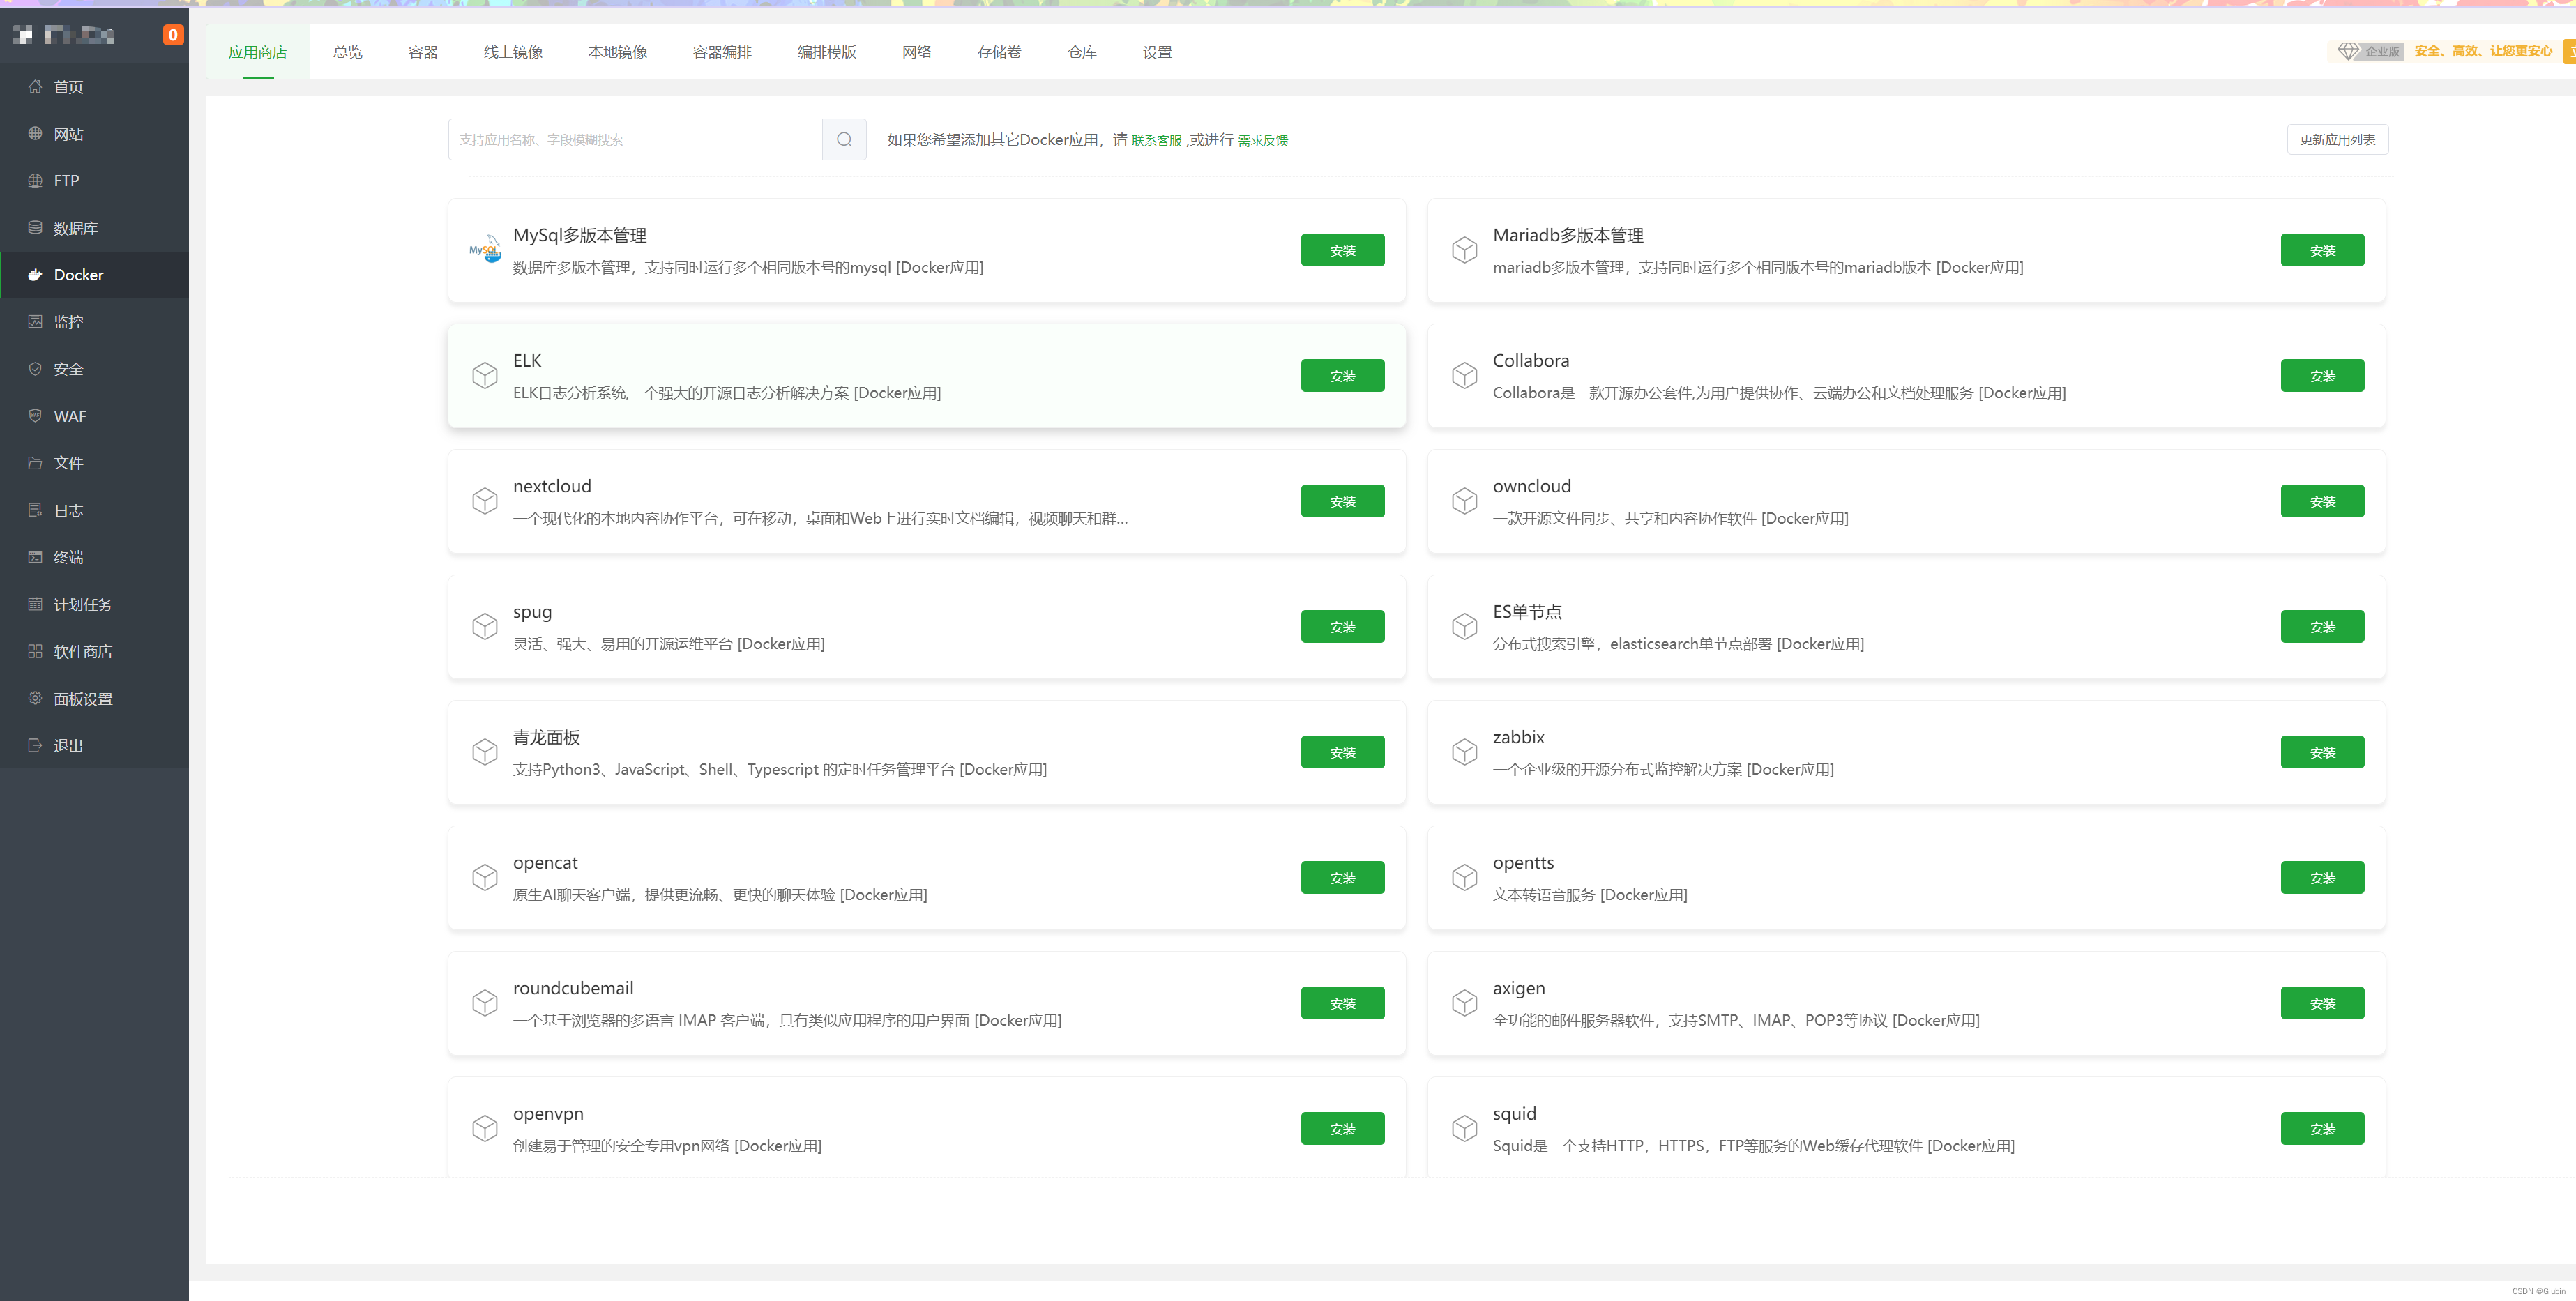Select the 容器编排 tab
This screenshot has width=2576, height=1301.
coord(722,52)
